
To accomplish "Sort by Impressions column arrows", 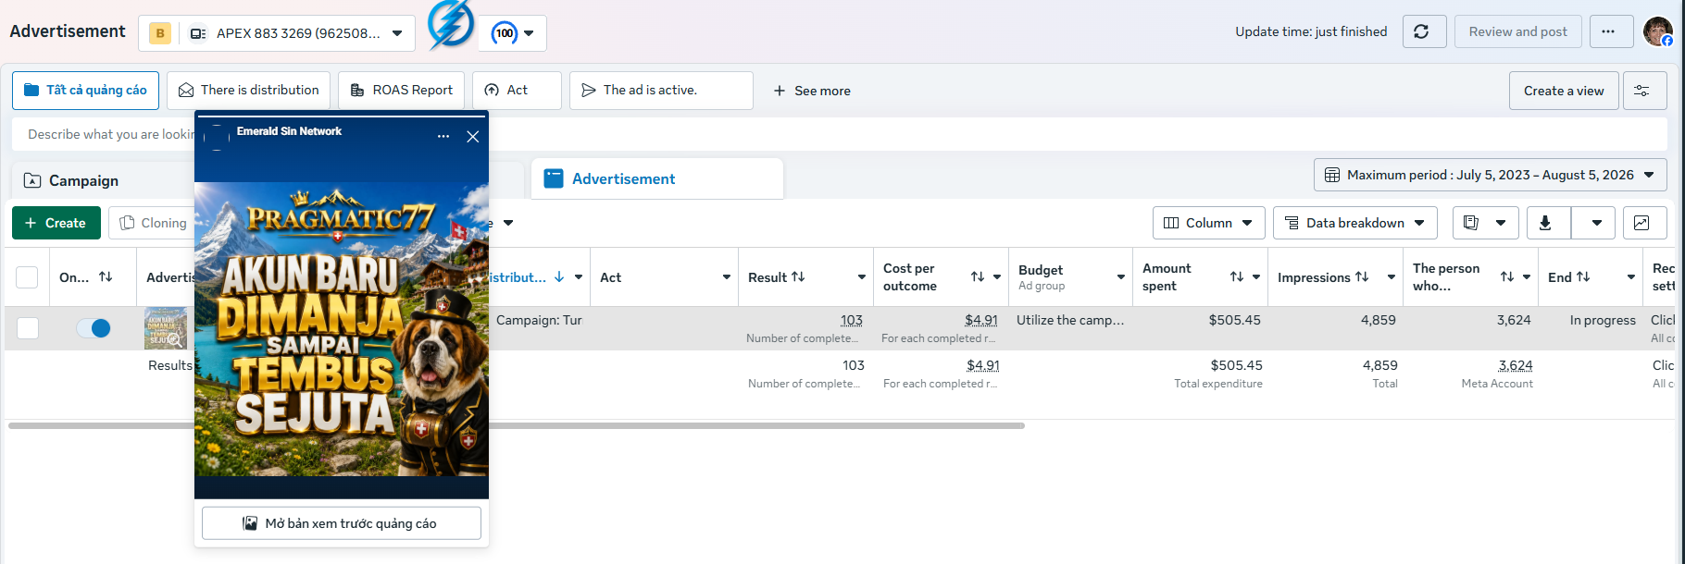I will [x=1361, y=276].
